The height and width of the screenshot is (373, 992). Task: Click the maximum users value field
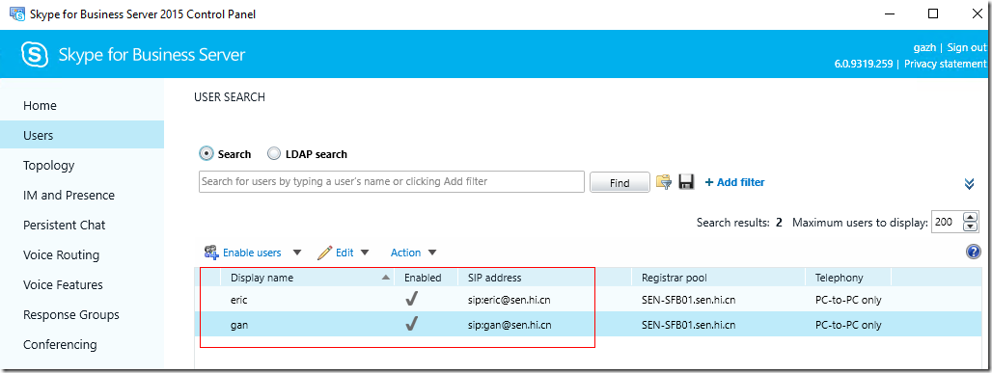[947, 222]
